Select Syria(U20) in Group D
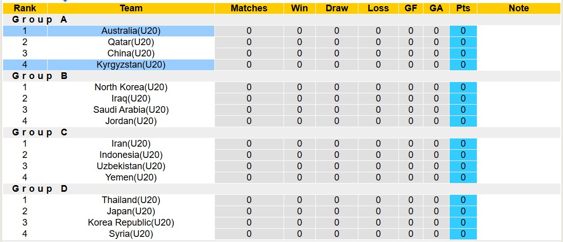This screenshot has height=242, width=563. point(131,234)
